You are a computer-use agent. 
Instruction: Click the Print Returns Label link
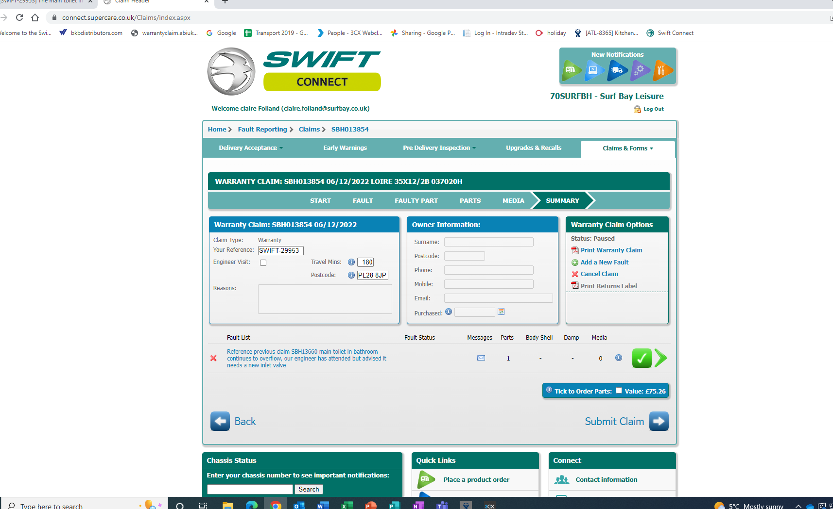pos(608,286)
